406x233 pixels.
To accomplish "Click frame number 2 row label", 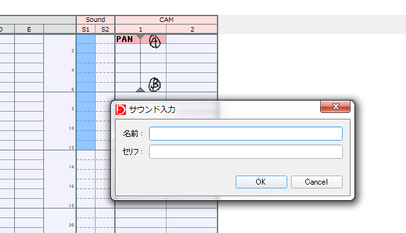I will pyautogui.click(x=72, y=51).
